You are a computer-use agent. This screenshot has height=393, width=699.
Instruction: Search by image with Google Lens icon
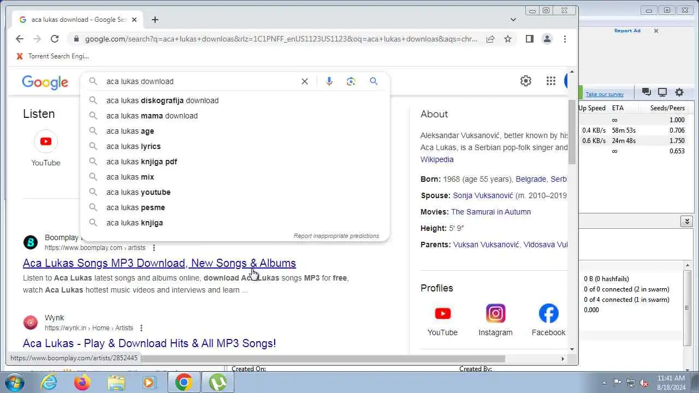[x=351, y=81]
